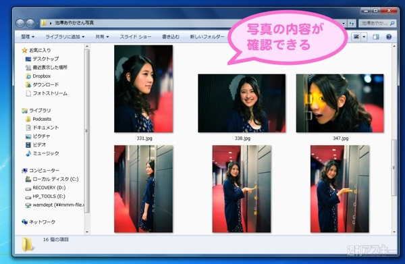Select thumbnail of 347.jpg
Image resolution: width=405 pixels, height=264 pixels.
[340, 103]
